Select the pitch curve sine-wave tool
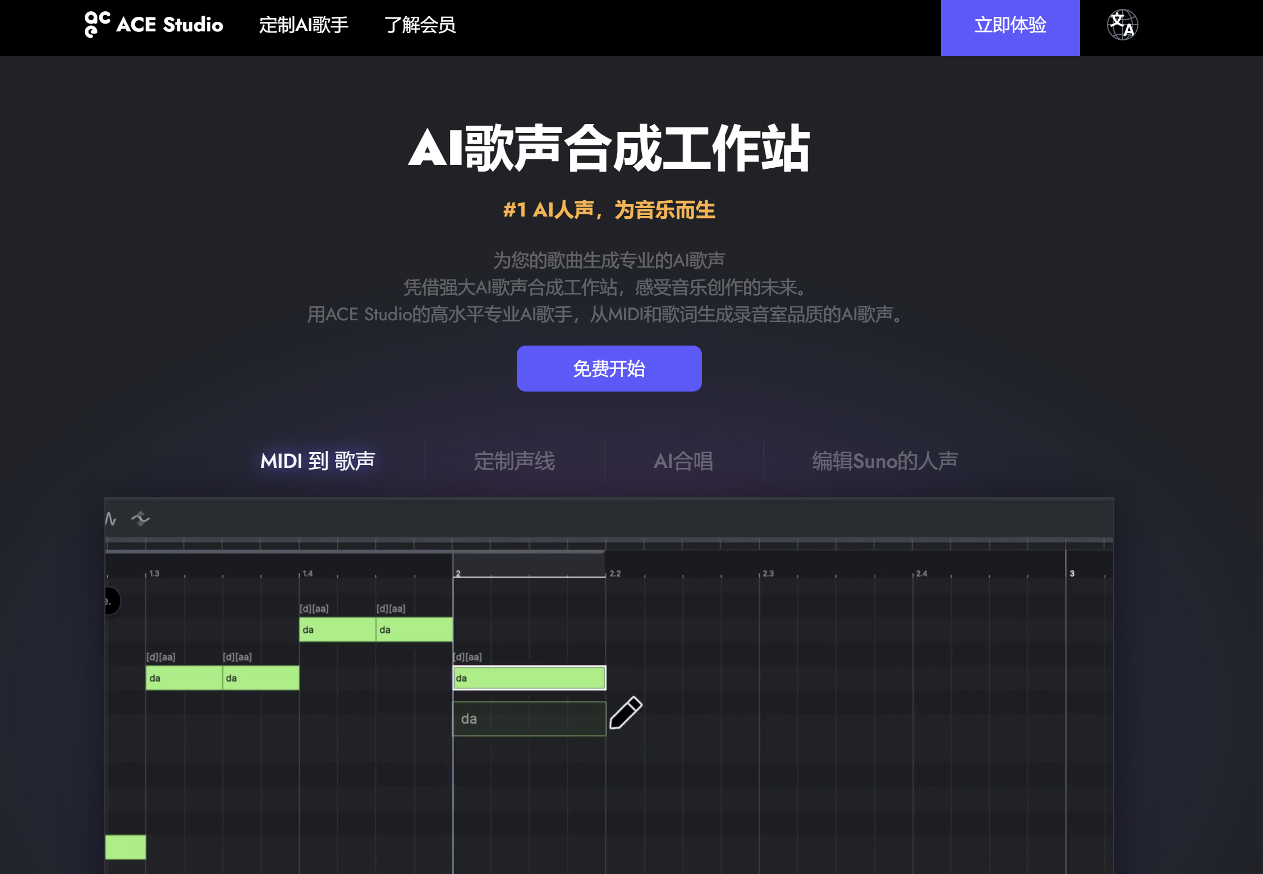The height and width of the screenshot is (874, 1263). [x=109, y=519]
